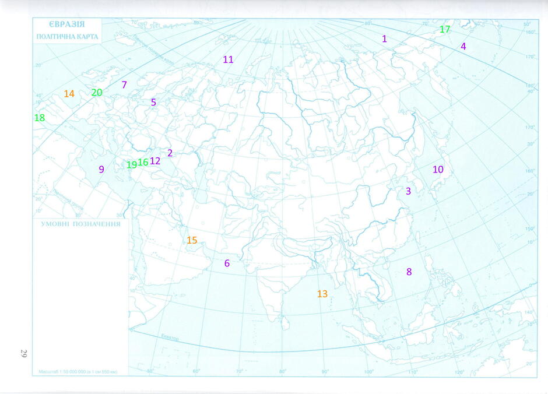Screen dimensions: 548x394
Task: Click the purple number 11 marker
Action: click(228, 59)
